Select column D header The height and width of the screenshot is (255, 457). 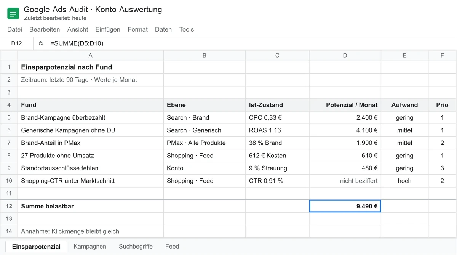[345, 56]
